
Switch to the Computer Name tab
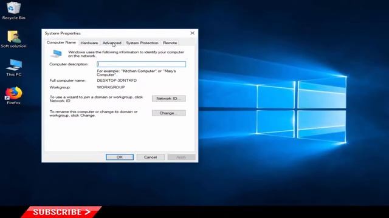point(61,42)
